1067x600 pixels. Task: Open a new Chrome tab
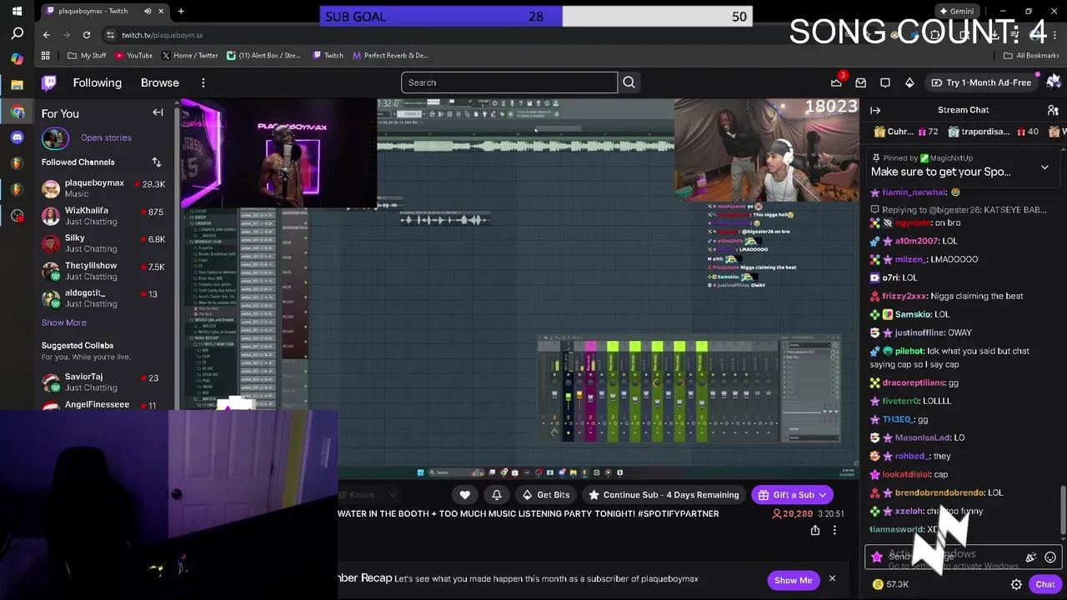(x=181, y=11)
